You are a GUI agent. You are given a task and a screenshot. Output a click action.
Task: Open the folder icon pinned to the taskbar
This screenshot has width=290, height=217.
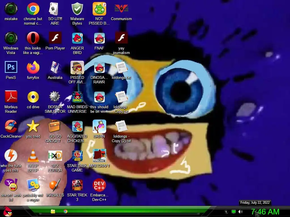pyautogui.click(x=53, y=211)
